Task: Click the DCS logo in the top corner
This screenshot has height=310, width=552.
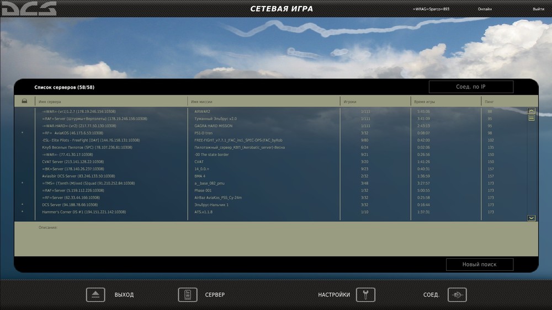Action: (29, 8)
